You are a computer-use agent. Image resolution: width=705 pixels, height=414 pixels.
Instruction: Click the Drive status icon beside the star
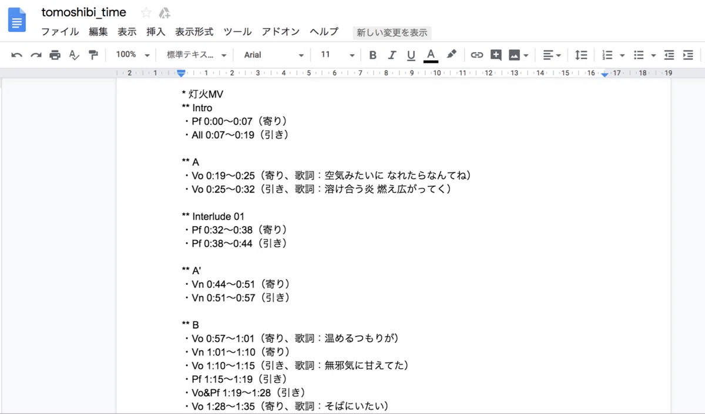(165, 13)
